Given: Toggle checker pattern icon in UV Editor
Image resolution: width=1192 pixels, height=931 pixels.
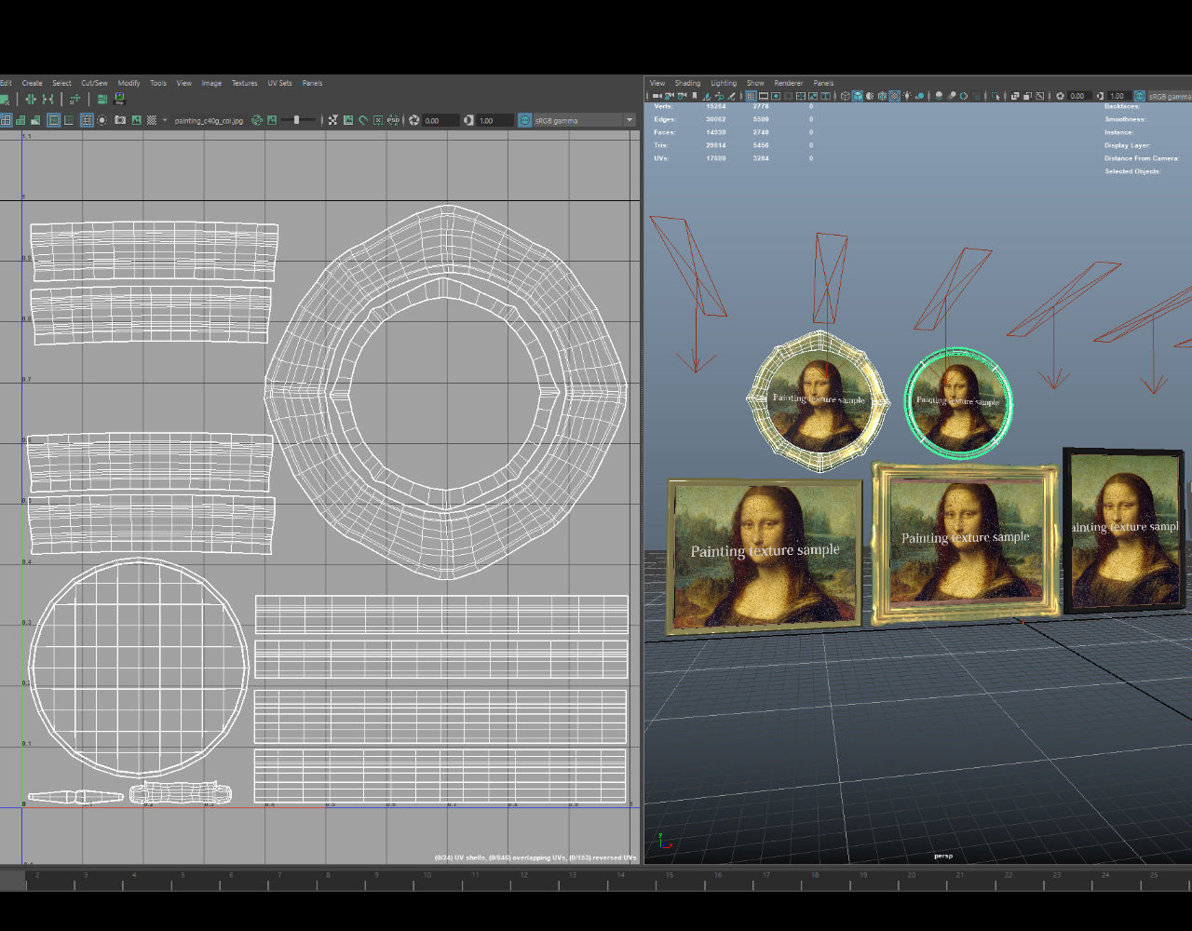Looking at the screenshot, I should 151,120.
